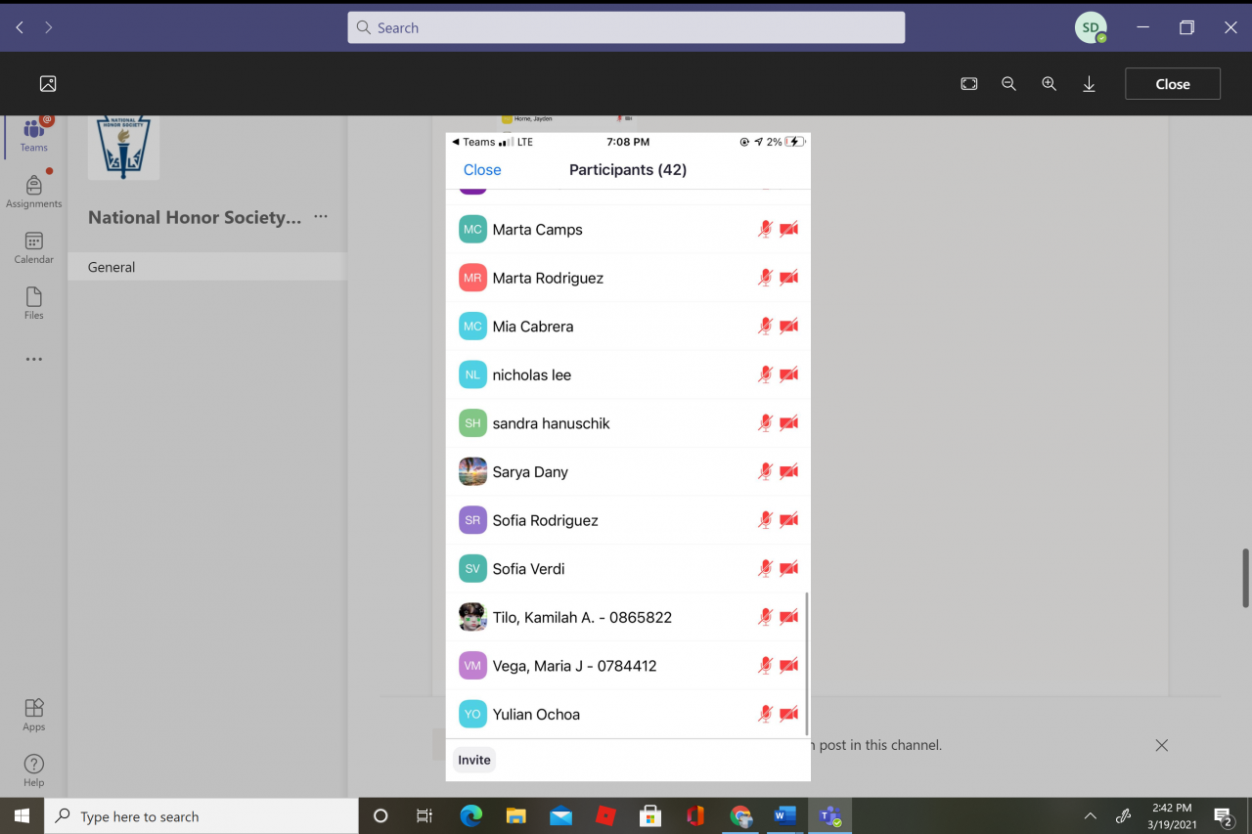Zoom in on the image

pos(1049,84)
